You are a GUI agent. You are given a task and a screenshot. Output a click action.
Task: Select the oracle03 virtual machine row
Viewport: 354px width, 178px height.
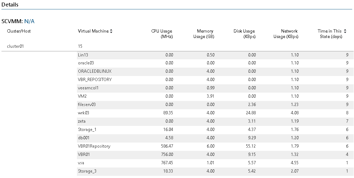point(215,63)
